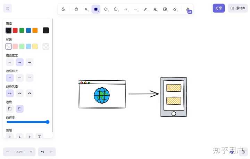
Task: Click the 分享 share button
Action: [x=219, y=8]
